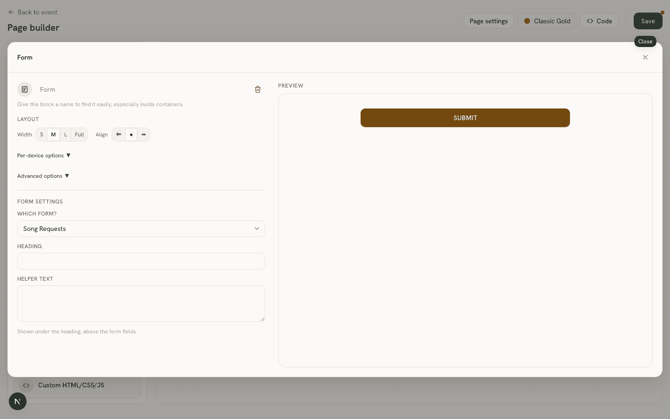
Task: Select the Custom HTML/CSS/JS block
Action: [77, 385]
